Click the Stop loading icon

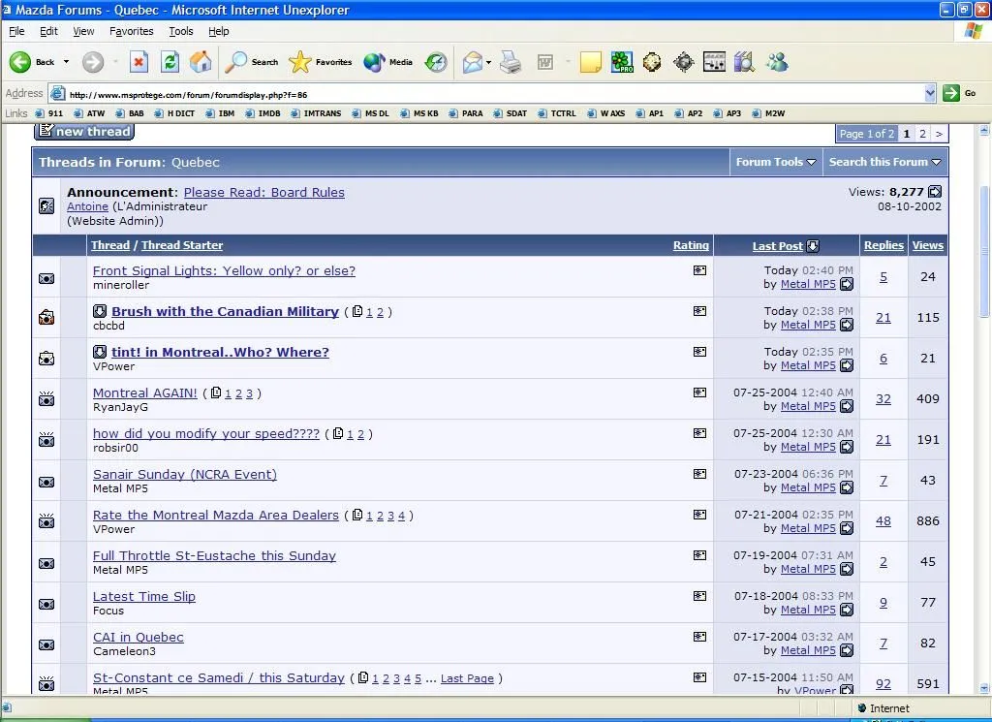tap(139, 62)
